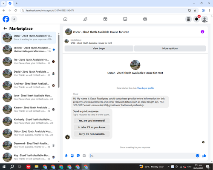This screenshot has width=213, height=170.
Task: Open the Marketplace storefront icon
Action: (x=125, y=19)
